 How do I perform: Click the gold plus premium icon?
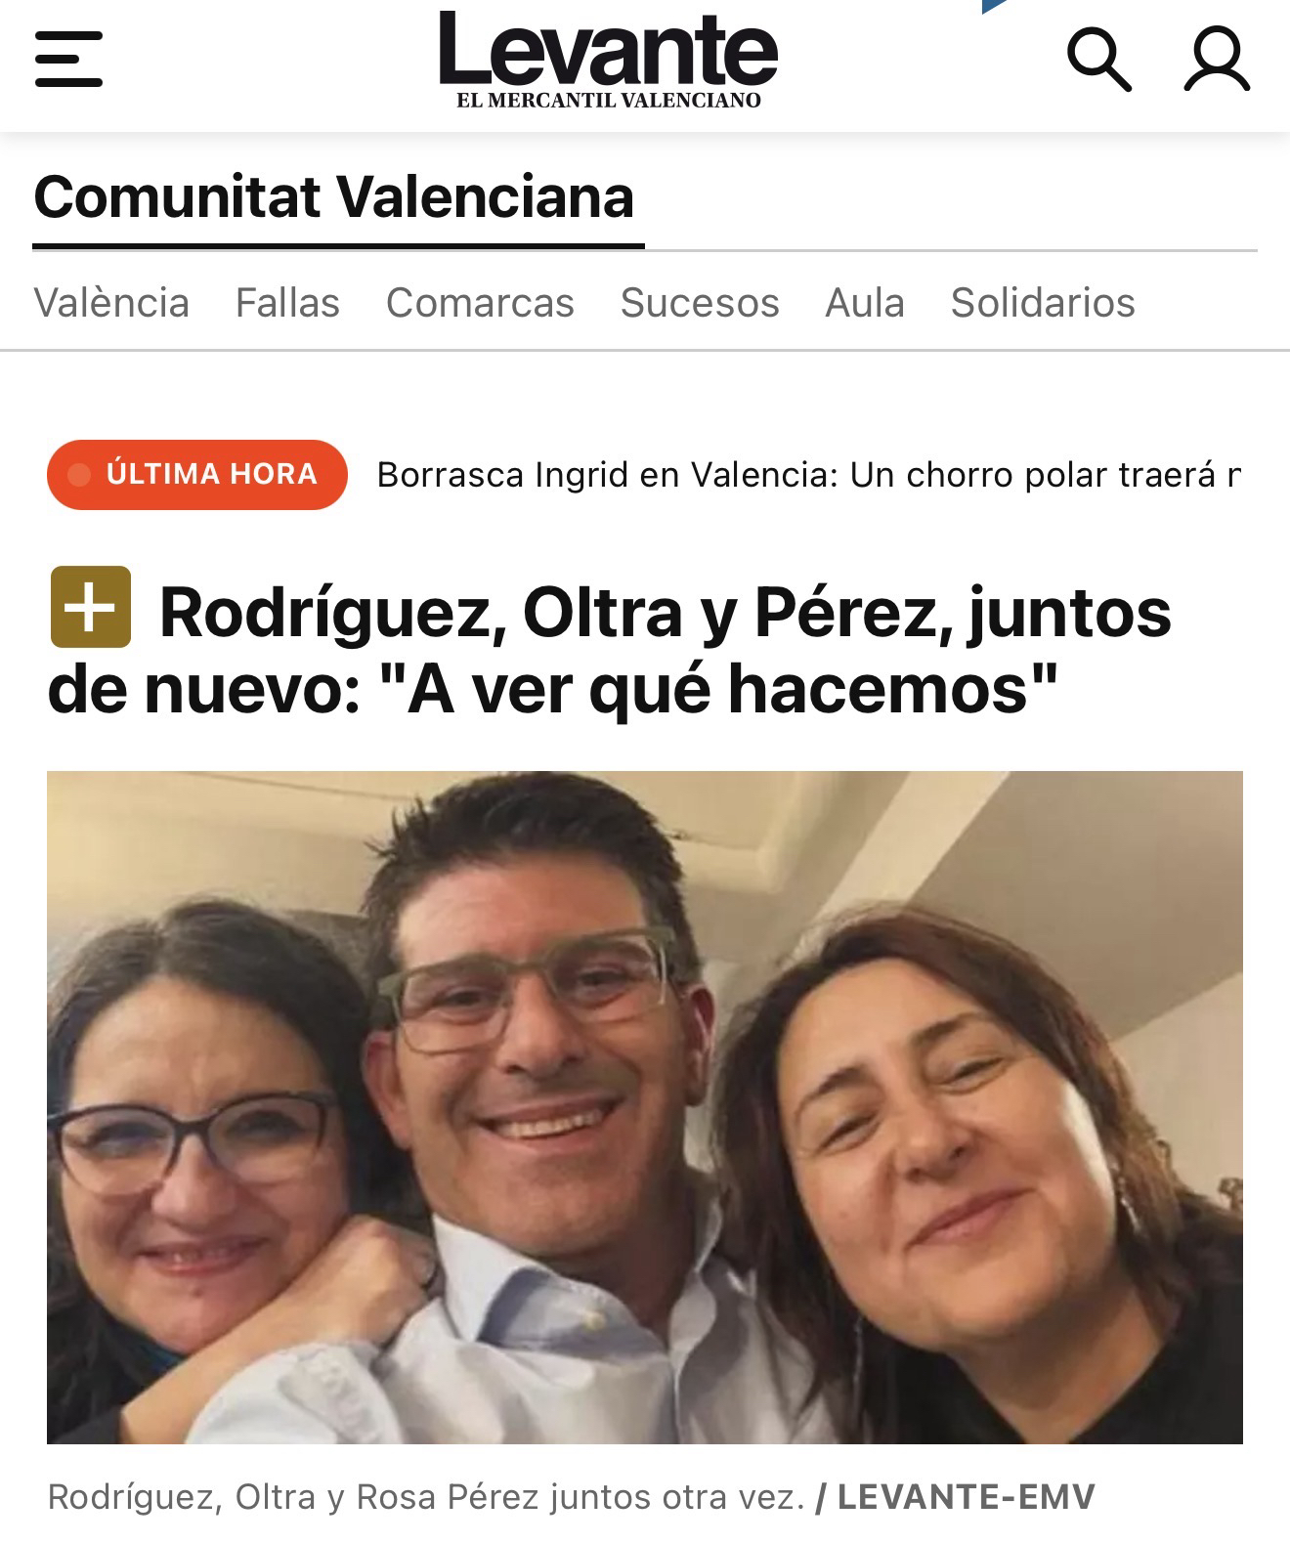tap(91, 607)
